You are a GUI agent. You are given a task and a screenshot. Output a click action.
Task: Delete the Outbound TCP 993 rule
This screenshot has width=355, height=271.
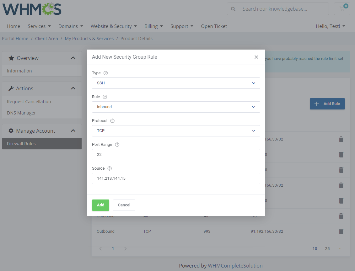click(341, 231)
